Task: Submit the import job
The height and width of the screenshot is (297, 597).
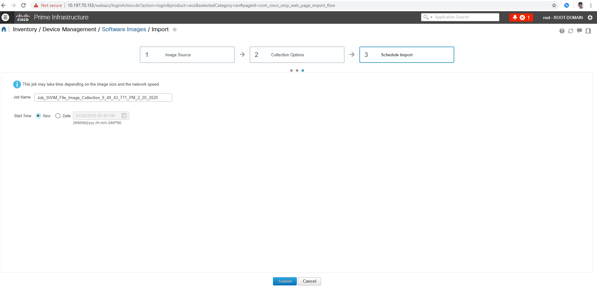Action: click(x=285, y=281)
